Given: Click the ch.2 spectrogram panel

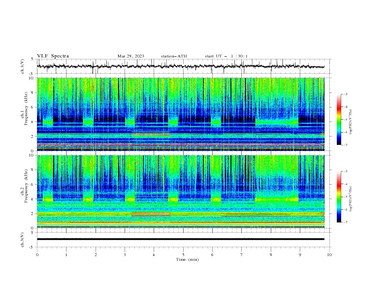Looking at the screenshot, I should click(x=180, y=192).
